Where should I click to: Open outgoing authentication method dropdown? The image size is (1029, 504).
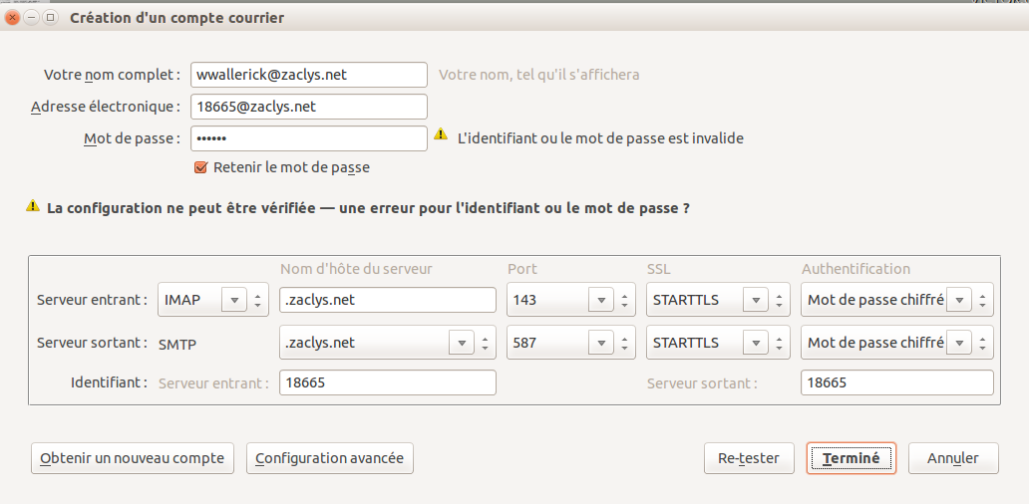tap(958, 343)
